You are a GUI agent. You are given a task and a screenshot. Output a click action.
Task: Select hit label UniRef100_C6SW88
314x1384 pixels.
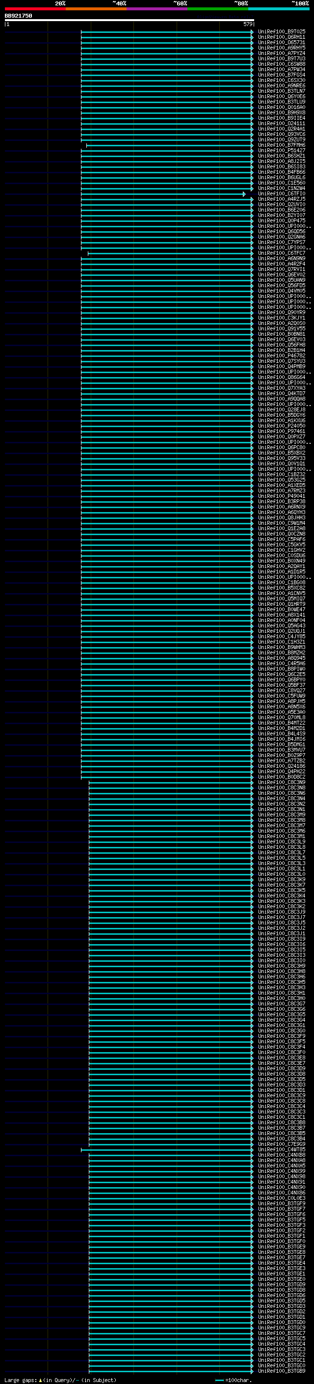(x=282, y=64)
